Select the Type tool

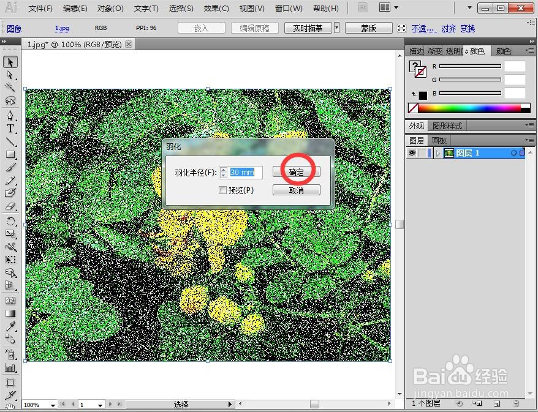click(10, 129)
